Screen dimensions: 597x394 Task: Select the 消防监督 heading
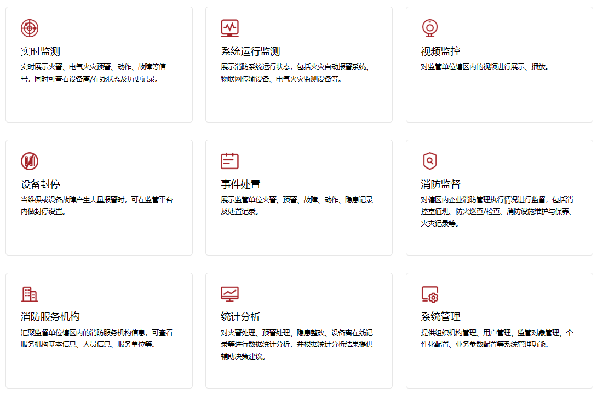pyautogui.click(x=440, y=184)
